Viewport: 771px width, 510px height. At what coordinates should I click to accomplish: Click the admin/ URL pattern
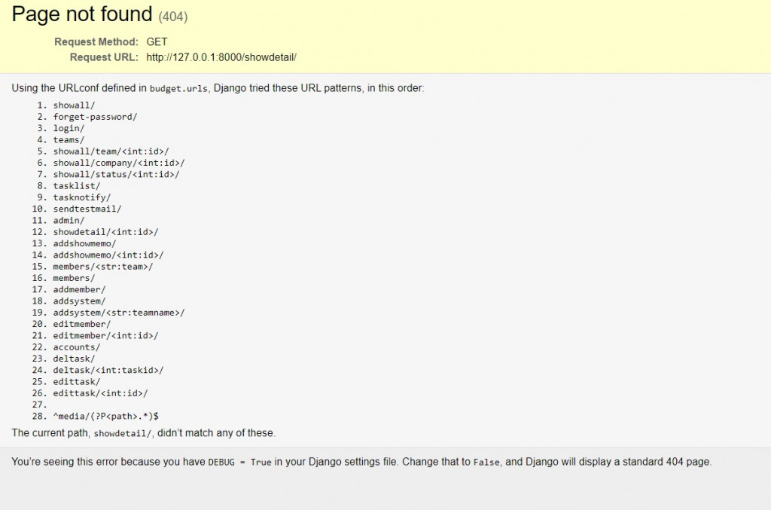pyautogui.click(x=69, y=220)
